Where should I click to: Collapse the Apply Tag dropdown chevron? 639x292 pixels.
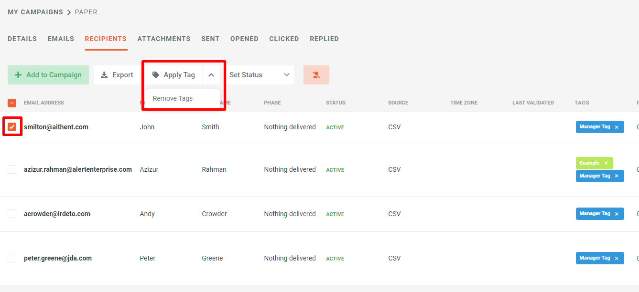tap(211, 74)
